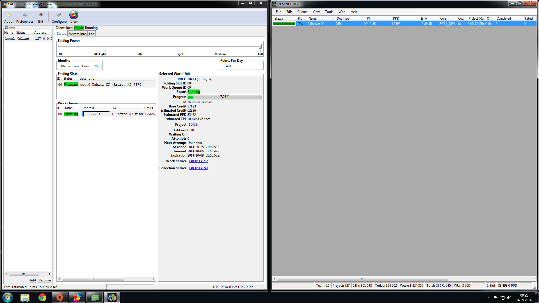Sort HFM.NET by PPD column

(x=405, y=19)
